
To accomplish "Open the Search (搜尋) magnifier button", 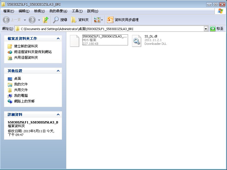I will (60, 20).
